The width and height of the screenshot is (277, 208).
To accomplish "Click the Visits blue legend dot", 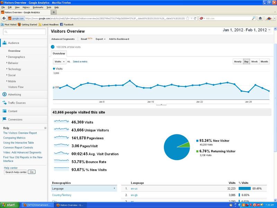I will (54, 69).
